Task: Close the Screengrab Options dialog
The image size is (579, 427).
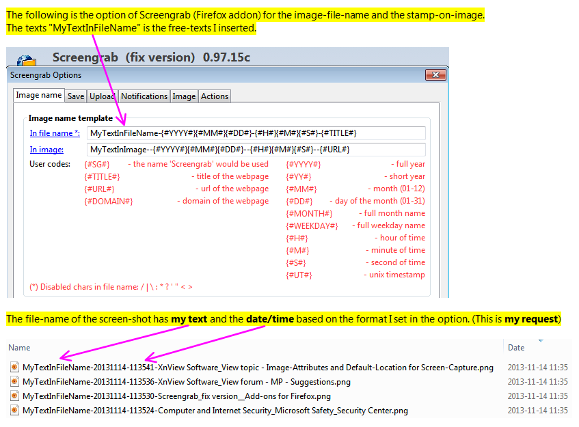Action: 435,75
